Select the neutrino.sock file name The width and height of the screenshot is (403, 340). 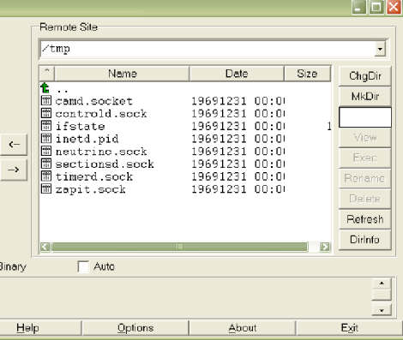pos(101,152)
